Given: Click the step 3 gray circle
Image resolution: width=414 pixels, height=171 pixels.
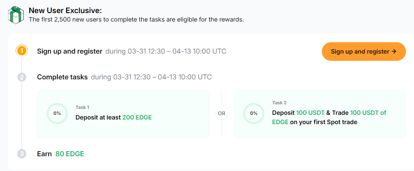Looking at the screenshot, I should click(22, 154).
